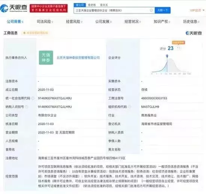Select the 查关系 search tab
Image resolution: width=206 pixels, height=194 pixels.
pos(104,5)
